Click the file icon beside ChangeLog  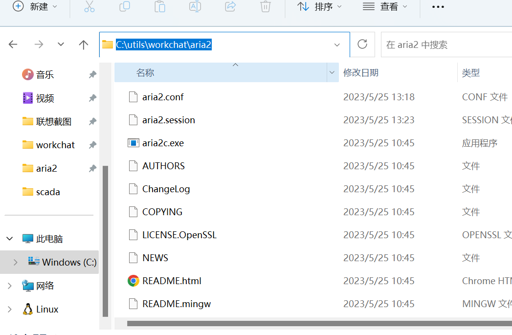(133, 189)
